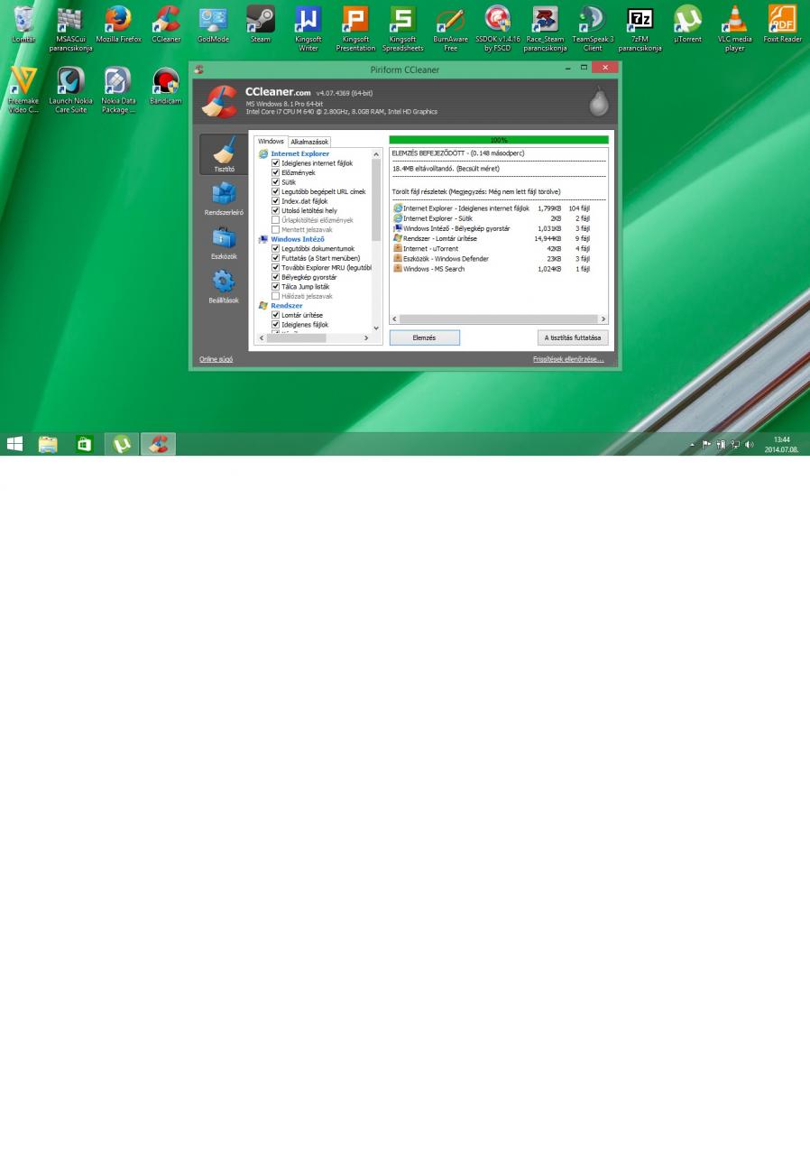Image resolution: width=810 pixels, height=1155 pixels.
Task: Toggle the Utolsó letöltési hely checkbox
Action: point(276,210)
